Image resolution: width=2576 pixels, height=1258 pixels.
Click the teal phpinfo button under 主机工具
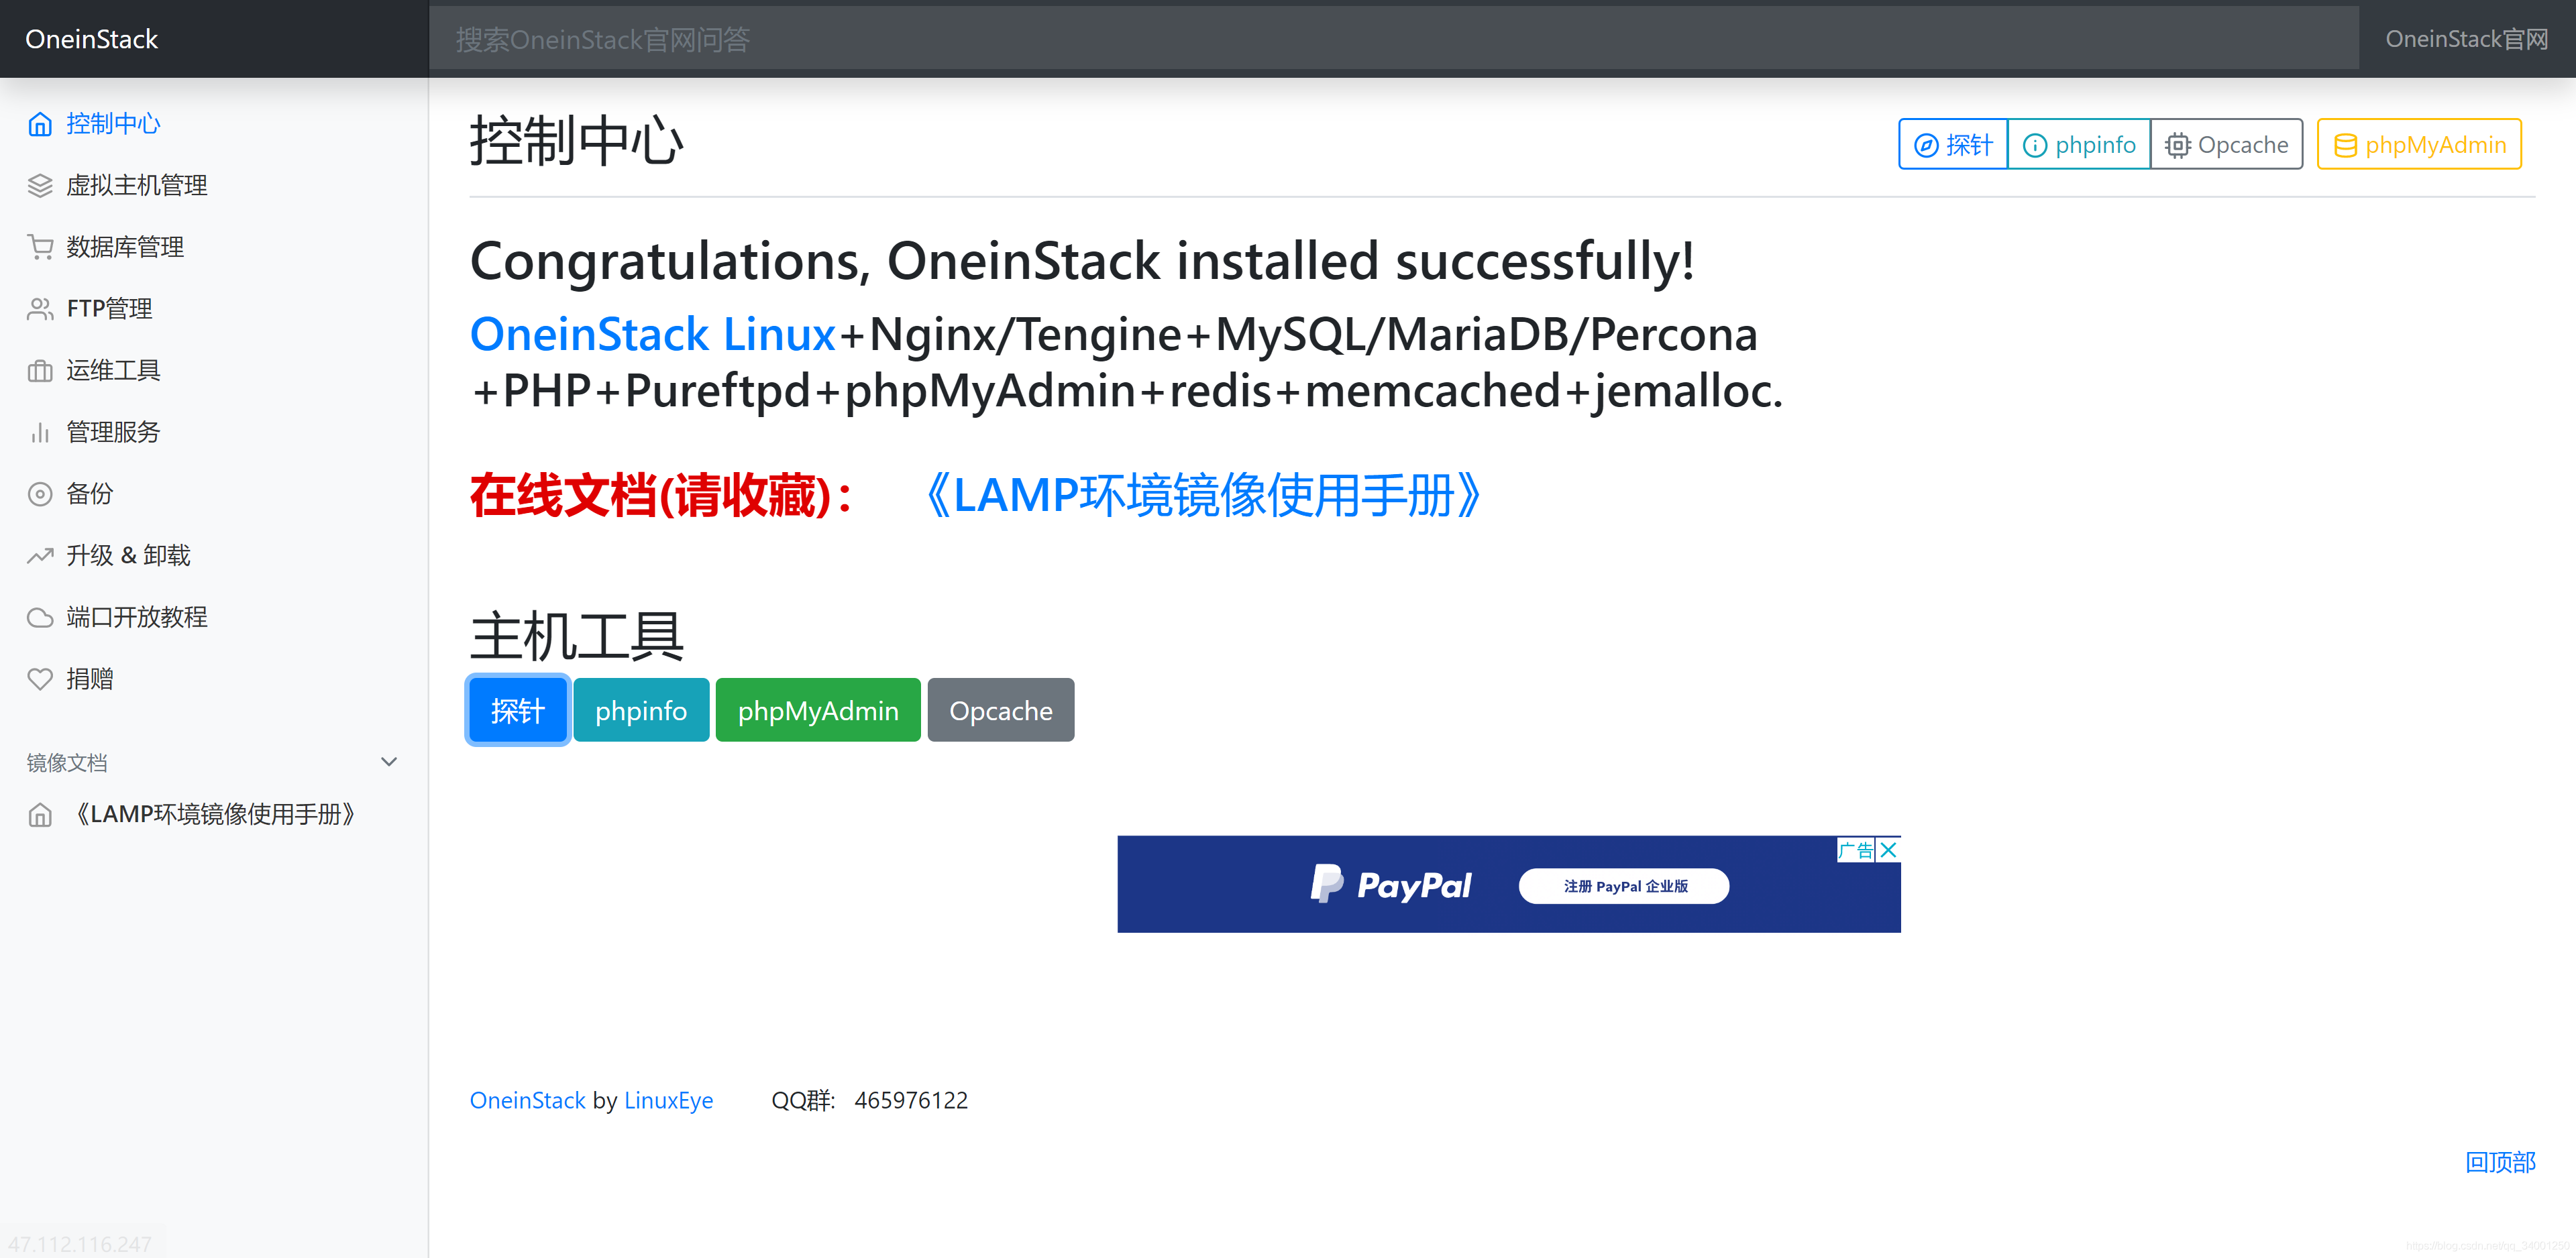coord(641,710)
